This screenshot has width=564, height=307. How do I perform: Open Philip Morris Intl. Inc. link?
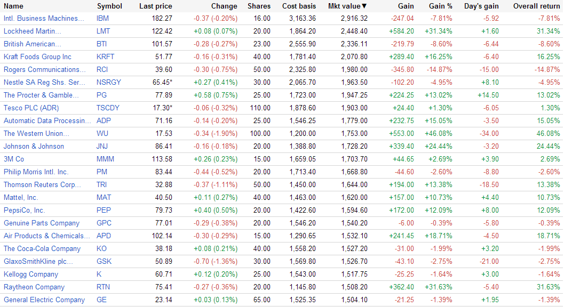point(36,172)
